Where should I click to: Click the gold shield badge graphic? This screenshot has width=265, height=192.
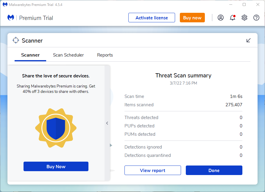56,128
